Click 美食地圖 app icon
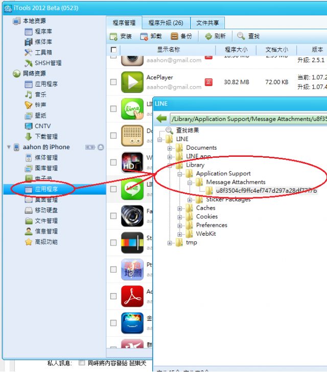Image resolution: width=327 pixels, height=372 pixels. pos(132,270)
